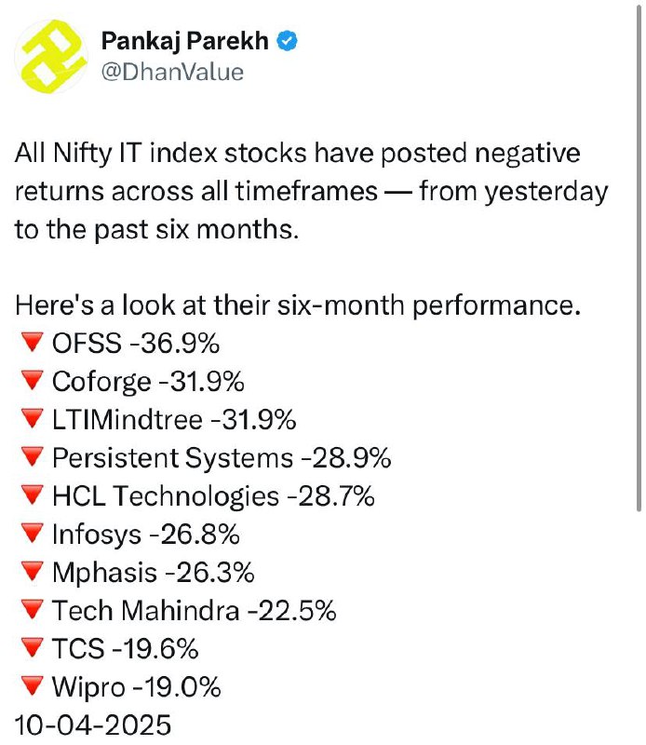Click the red triangle beside HCL Technologies
The image size is (646, 745).
pyautogui.click(x=33, y=495)
